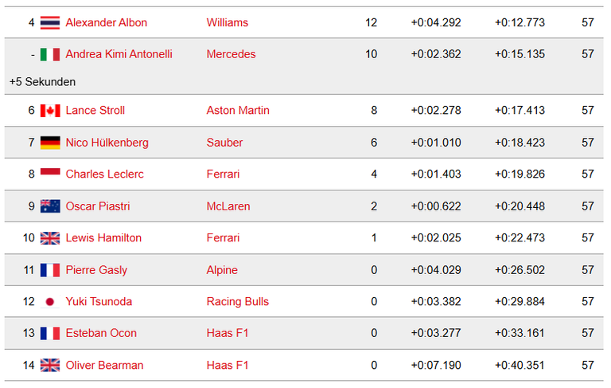
Task: Open the Sauber team page link
Action: click(x=224, y=143)
